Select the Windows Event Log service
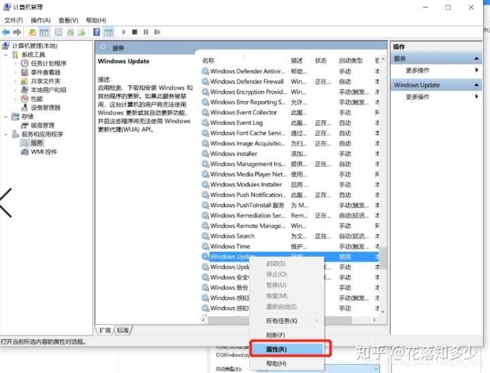Screen dimensions: 490x373 tap(236, 122)
